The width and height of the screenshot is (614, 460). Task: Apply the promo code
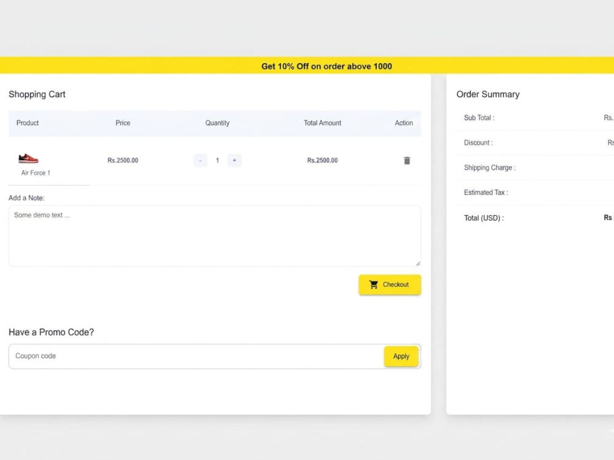(401, 356)
